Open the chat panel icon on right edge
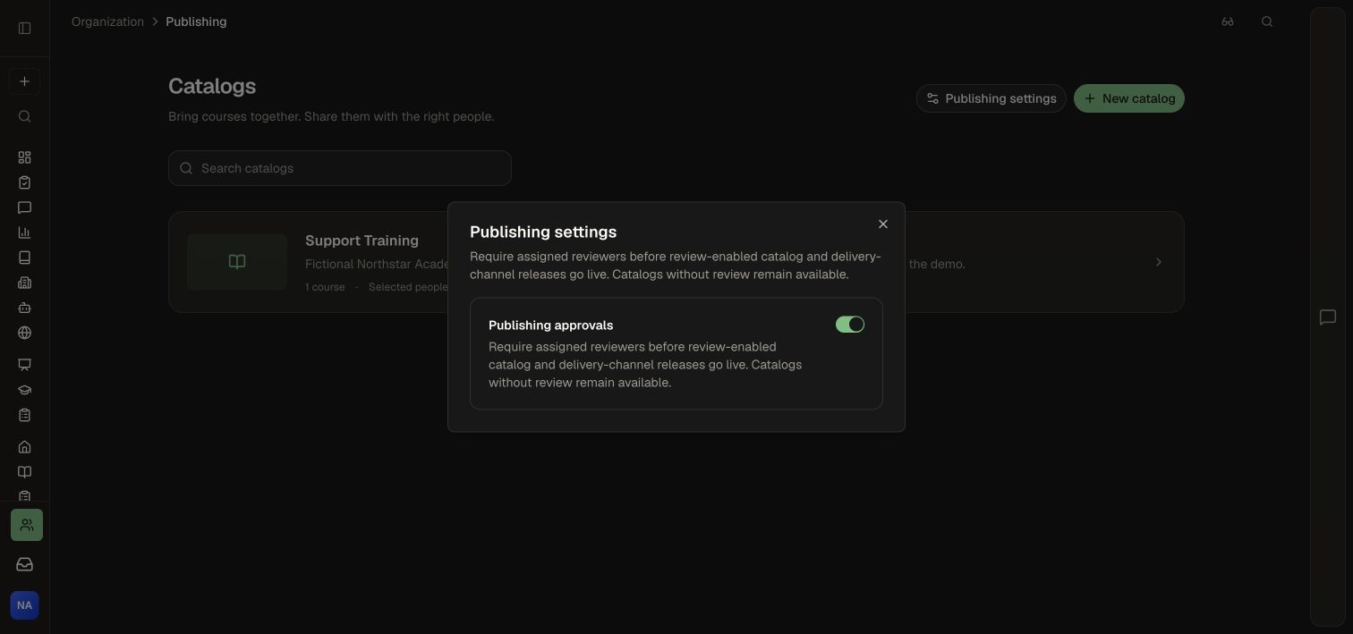 (1328, 317)
